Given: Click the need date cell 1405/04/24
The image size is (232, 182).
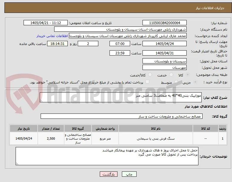Looking at the screenshot, I should coord(24,138).
